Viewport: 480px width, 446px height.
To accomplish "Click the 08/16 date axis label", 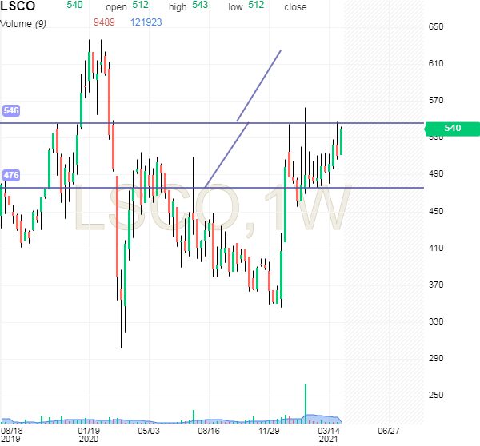I will pyautogui.click(x=209, y=431).
